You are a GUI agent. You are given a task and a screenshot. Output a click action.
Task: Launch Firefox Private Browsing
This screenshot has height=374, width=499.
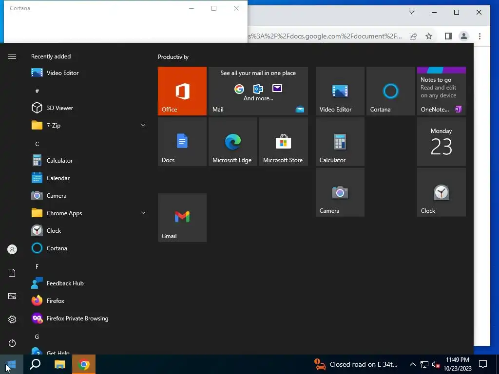89,318
